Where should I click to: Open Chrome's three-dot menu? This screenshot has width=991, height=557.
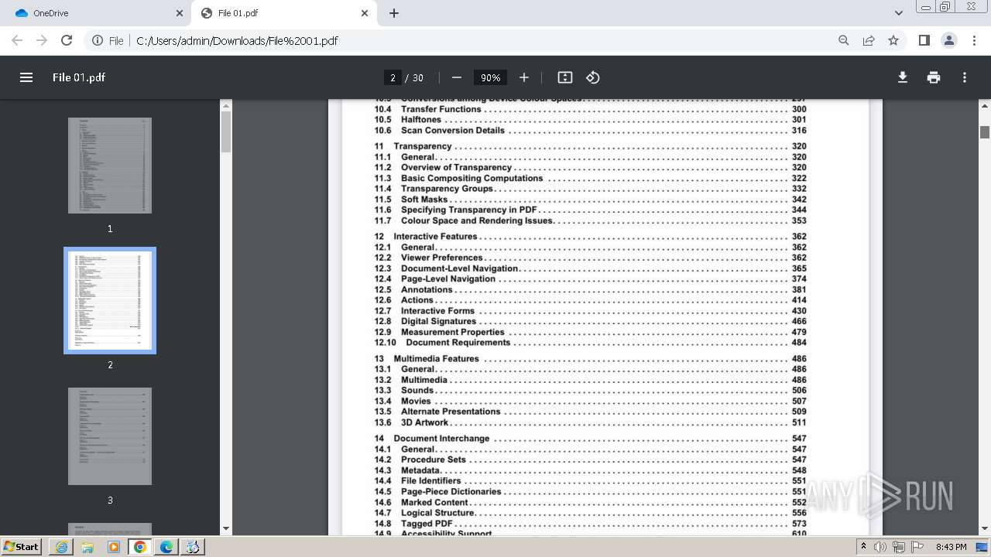click(974, 40)
